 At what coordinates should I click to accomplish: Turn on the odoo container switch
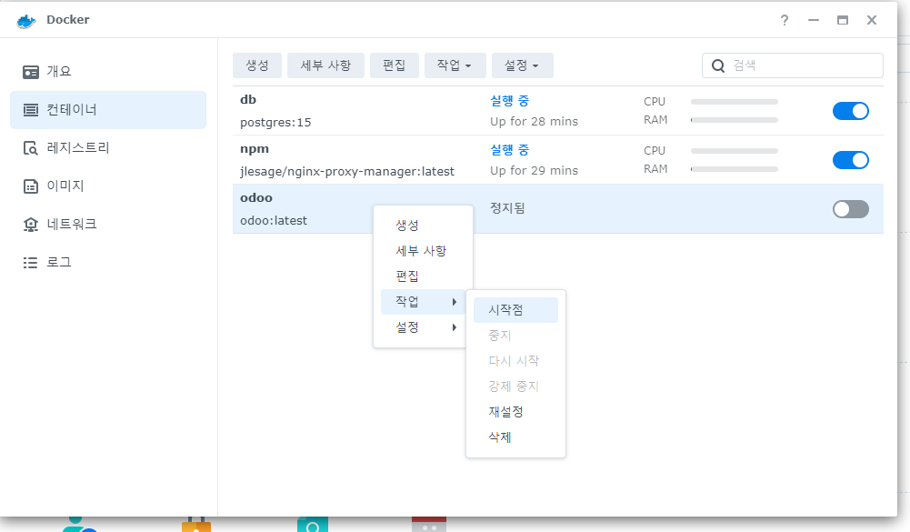point(850,209)
